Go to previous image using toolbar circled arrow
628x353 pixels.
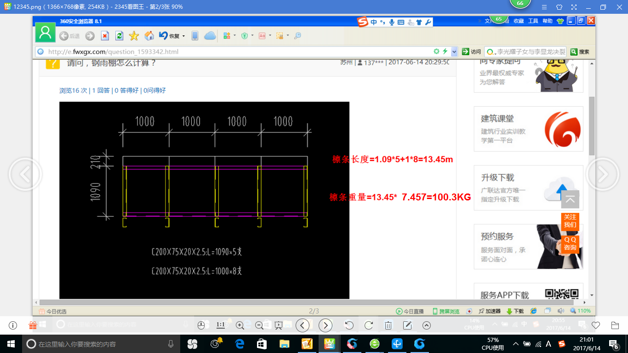[302, 325]
